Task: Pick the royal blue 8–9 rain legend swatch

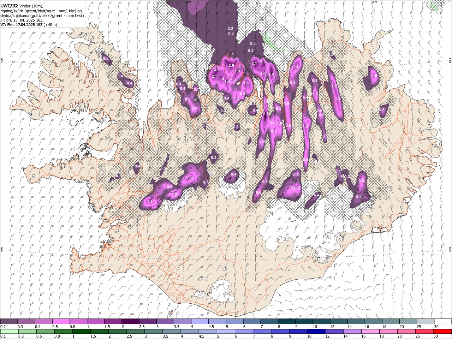Action: [280, 331]
